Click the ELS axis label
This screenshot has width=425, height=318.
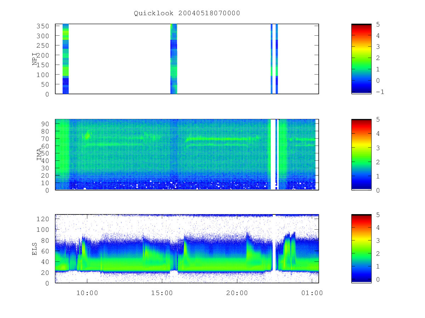tap(35, 248)
